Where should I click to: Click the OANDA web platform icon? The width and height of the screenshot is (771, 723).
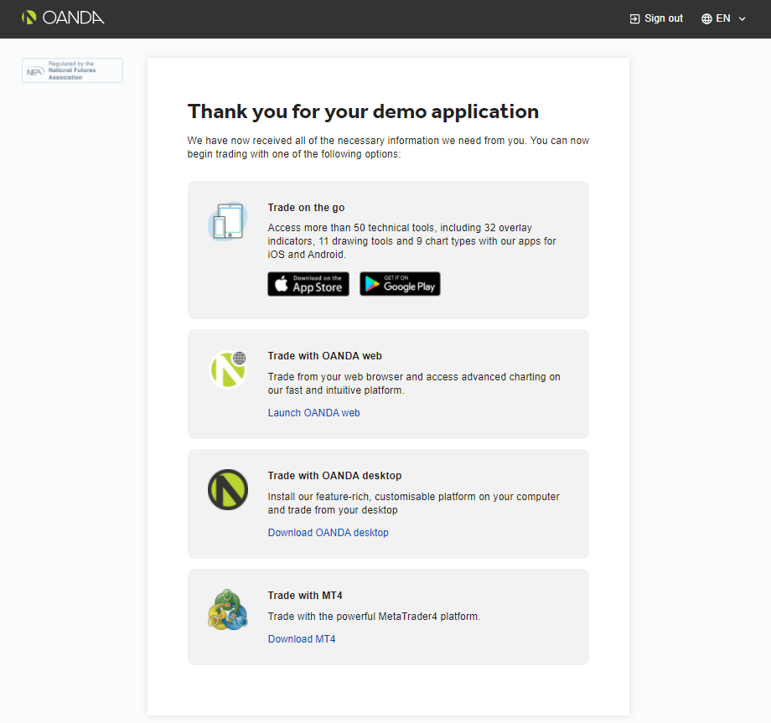(228, 369)
